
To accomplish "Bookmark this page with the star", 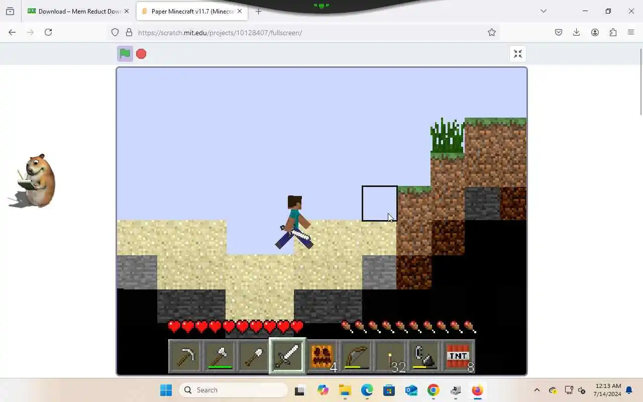I will [492, 32].
